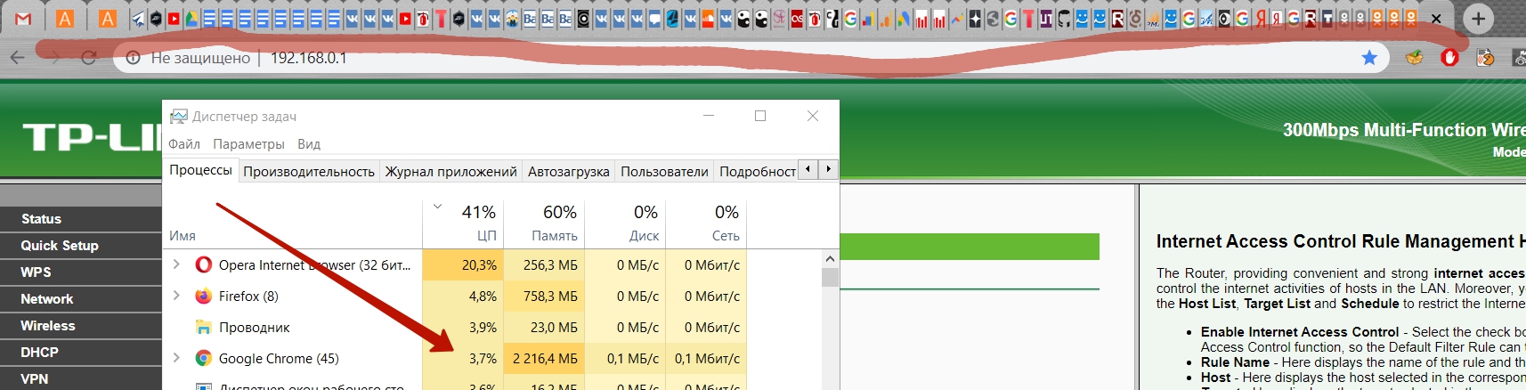The height and width of the screenshot is (390, 1526).
Task: Open the Google Drive tab
Action: pyautogui.click(x=191, y=19)
